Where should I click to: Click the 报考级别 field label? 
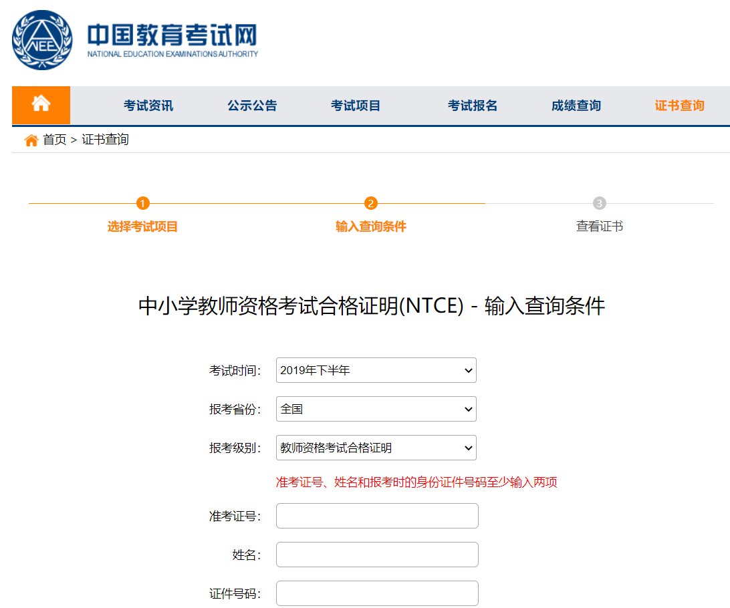click(235, 448)
